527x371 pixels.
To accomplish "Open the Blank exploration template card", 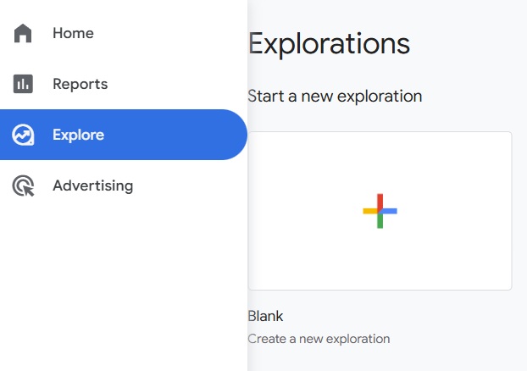I will point(380,211).
